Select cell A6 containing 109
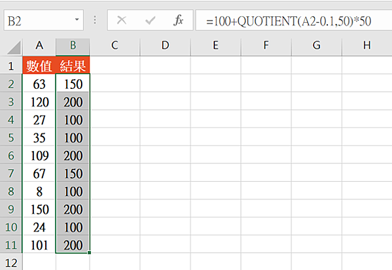The height and width of the screenshot is (270, 392). click(39, 156)
